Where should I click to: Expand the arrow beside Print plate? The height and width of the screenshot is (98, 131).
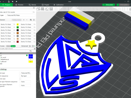pos(118,5)
